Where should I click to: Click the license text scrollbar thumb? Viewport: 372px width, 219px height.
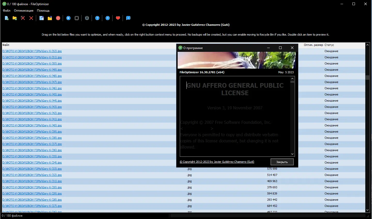292,82
